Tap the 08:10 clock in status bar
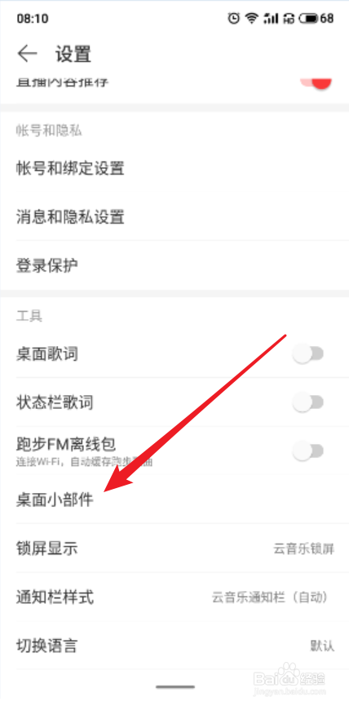Image resolution: width=349 pixels, height=706 pixels. click(x=33, y=19)
